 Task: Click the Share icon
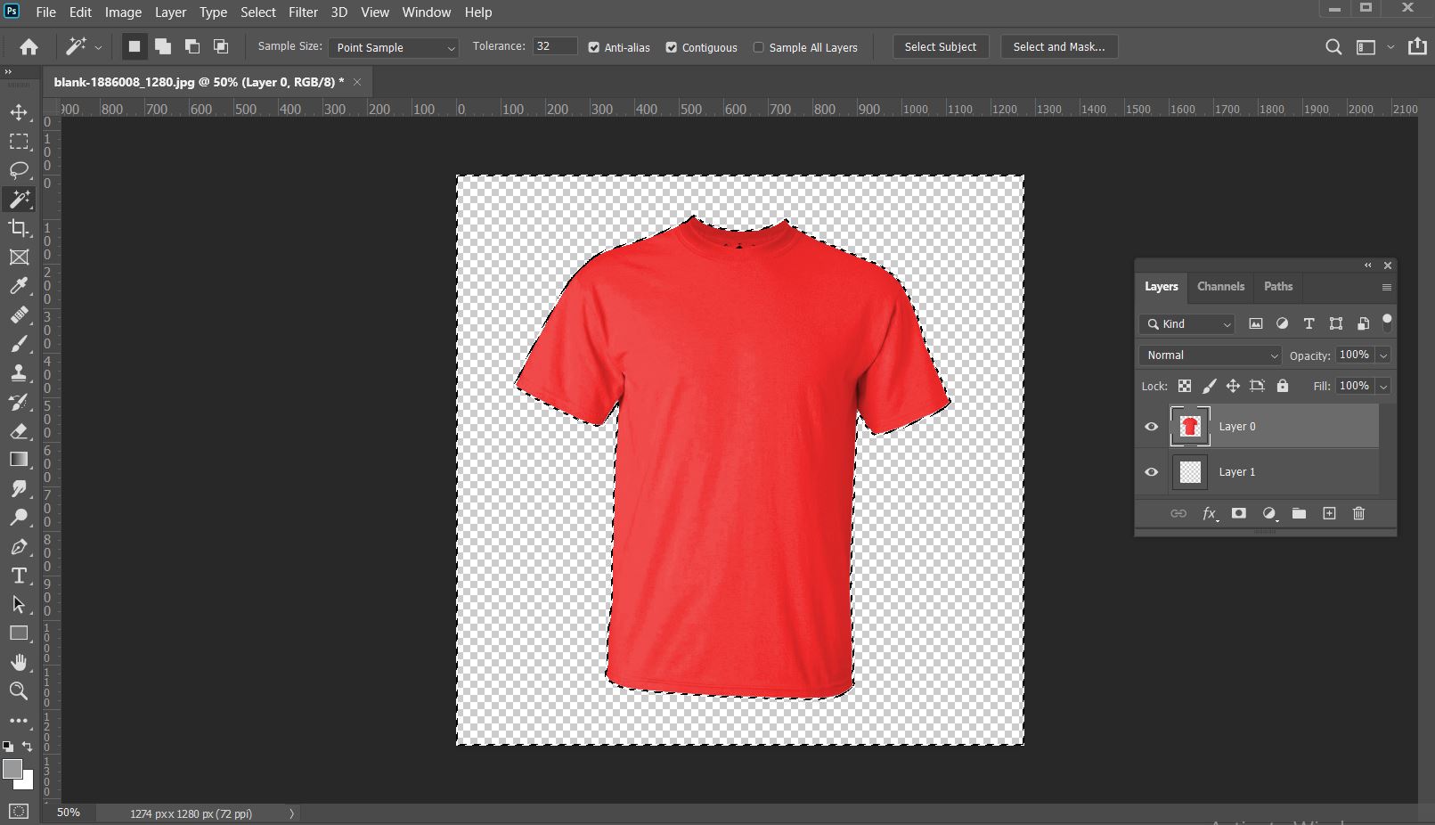1417,46
